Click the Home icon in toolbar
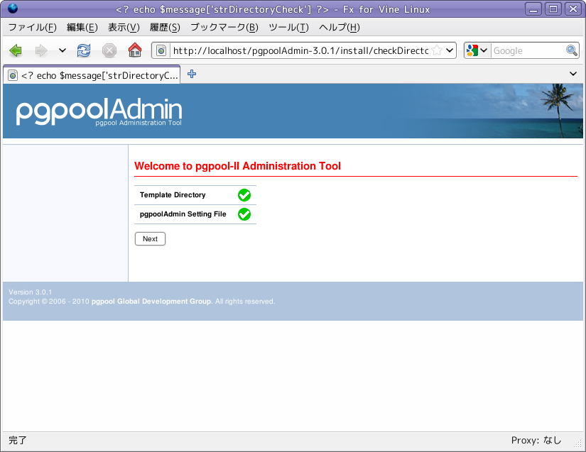 point(134,50)
